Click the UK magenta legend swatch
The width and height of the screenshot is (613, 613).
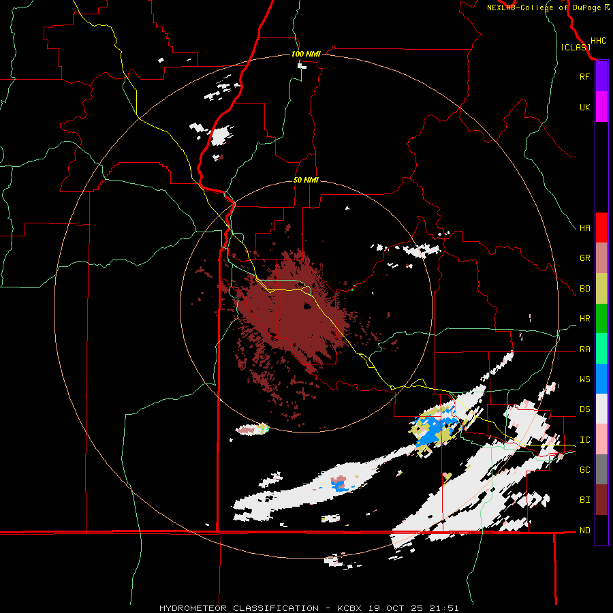(x=601, y=106)
